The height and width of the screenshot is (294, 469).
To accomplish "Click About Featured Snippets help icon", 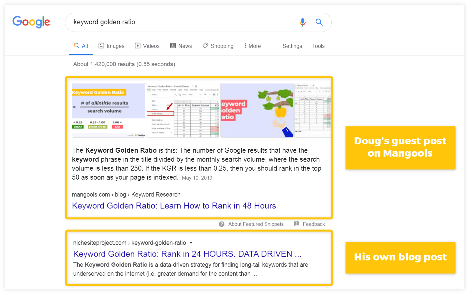I will pos(222,224).
